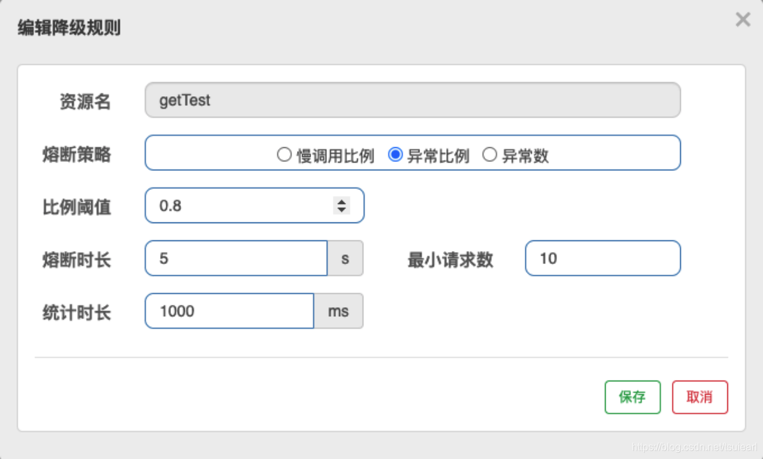Click the disabled 资源名 field showing getTest
Viewport: 763px width, 459px height.
[412, 99]
